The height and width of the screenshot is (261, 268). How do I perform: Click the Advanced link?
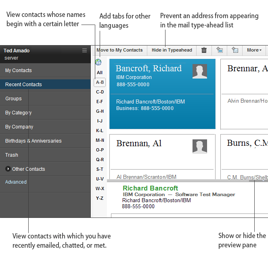click(x=16, y=182)
